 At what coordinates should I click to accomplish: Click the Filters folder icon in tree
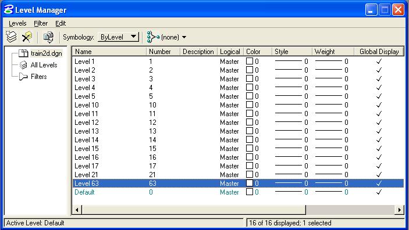click(x=23, y=77)
